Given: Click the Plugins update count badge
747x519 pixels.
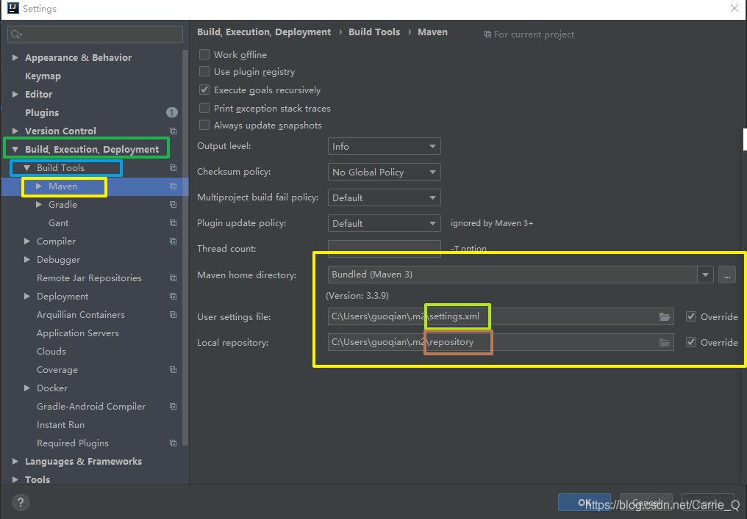Looking at the screenshot, I should pyautogui.click(x=171, y=113).
